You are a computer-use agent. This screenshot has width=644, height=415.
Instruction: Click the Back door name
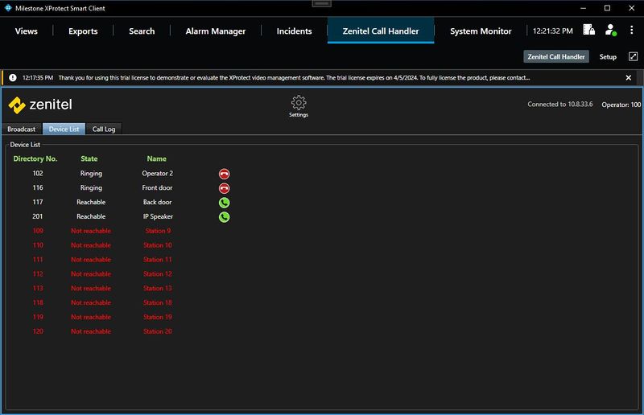157,202
